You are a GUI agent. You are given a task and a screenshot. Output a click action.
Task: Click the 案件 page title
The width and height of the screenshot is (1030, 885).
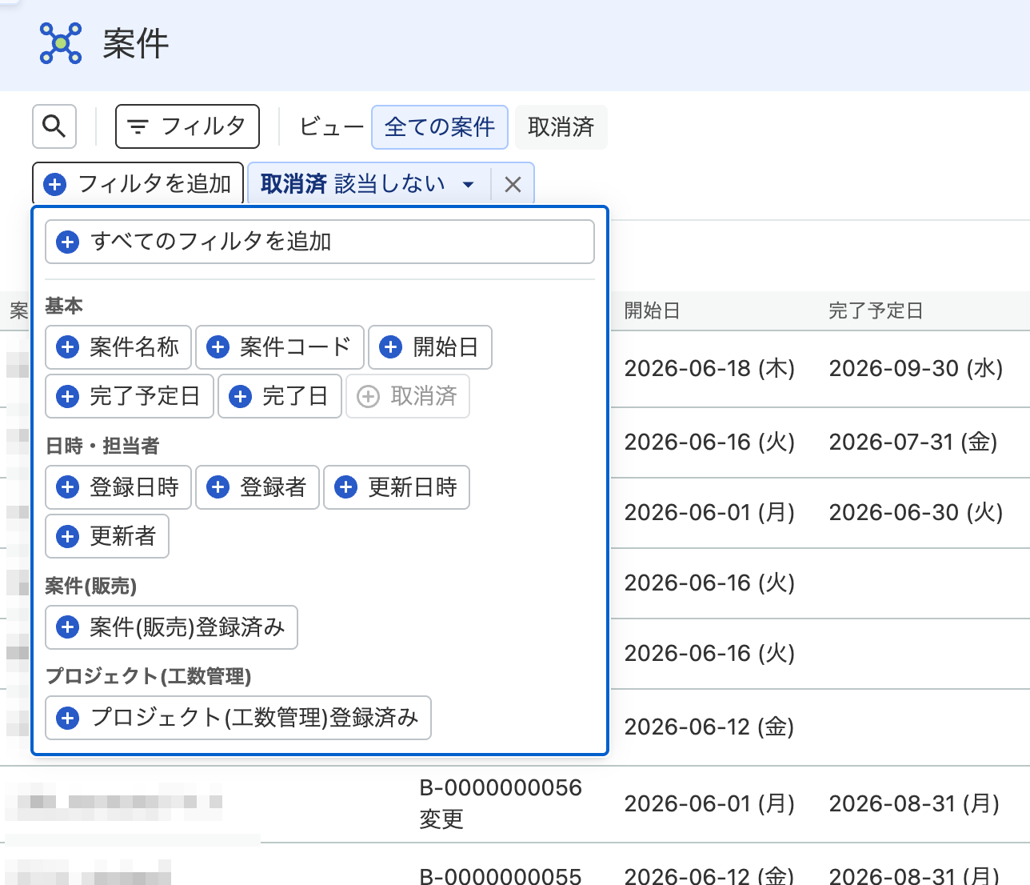point(136,43)
